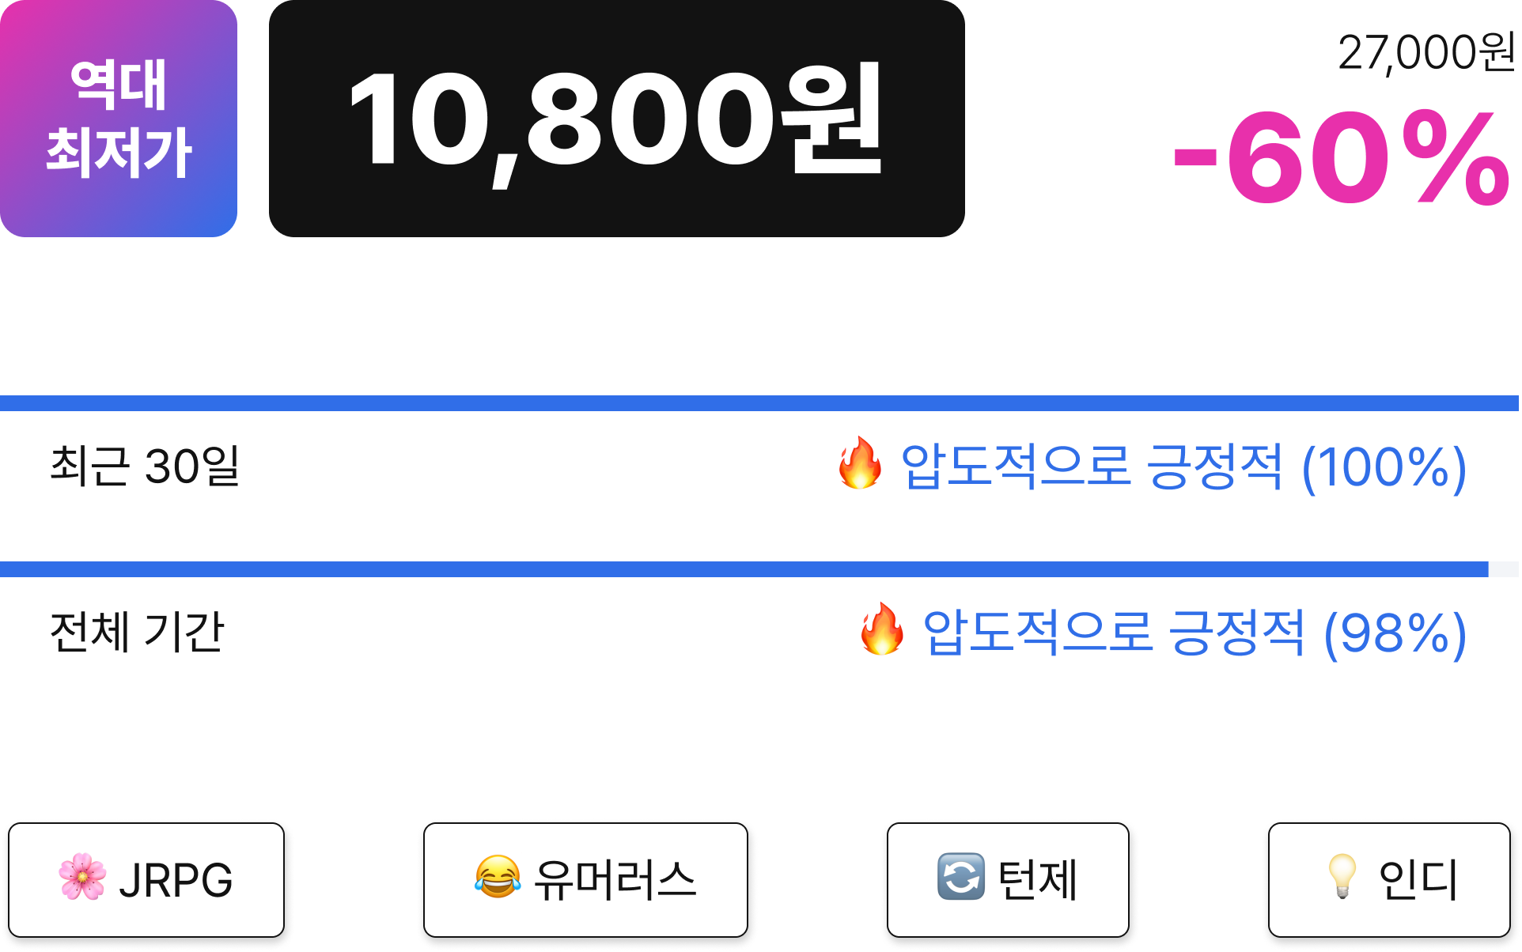Click the 10,800원 sale price box

[617, 119]
